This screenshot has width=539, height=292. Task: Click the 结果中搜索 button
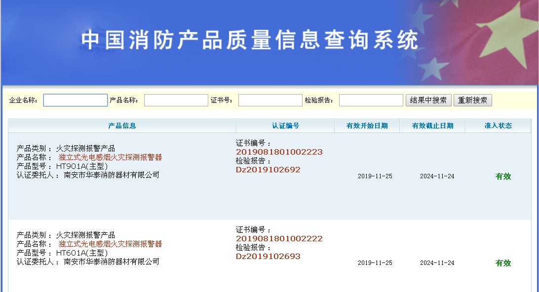click(x=428, y=100)
